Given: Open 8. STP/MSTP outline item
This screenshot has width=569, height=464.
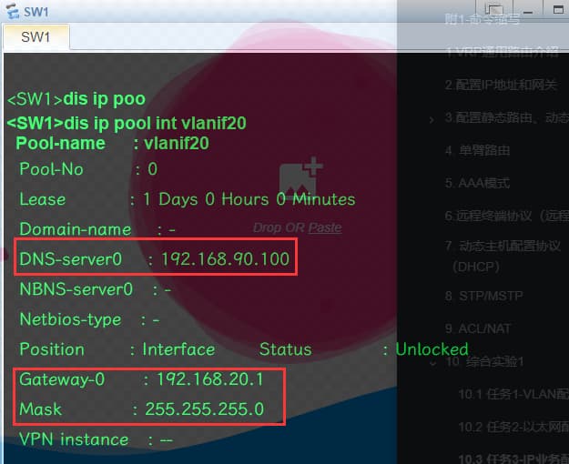Looking at the screenshot, I should pos(483,296).
